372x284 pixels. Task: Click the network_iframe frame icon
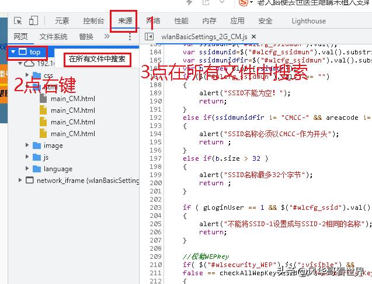tap(30, 180)
